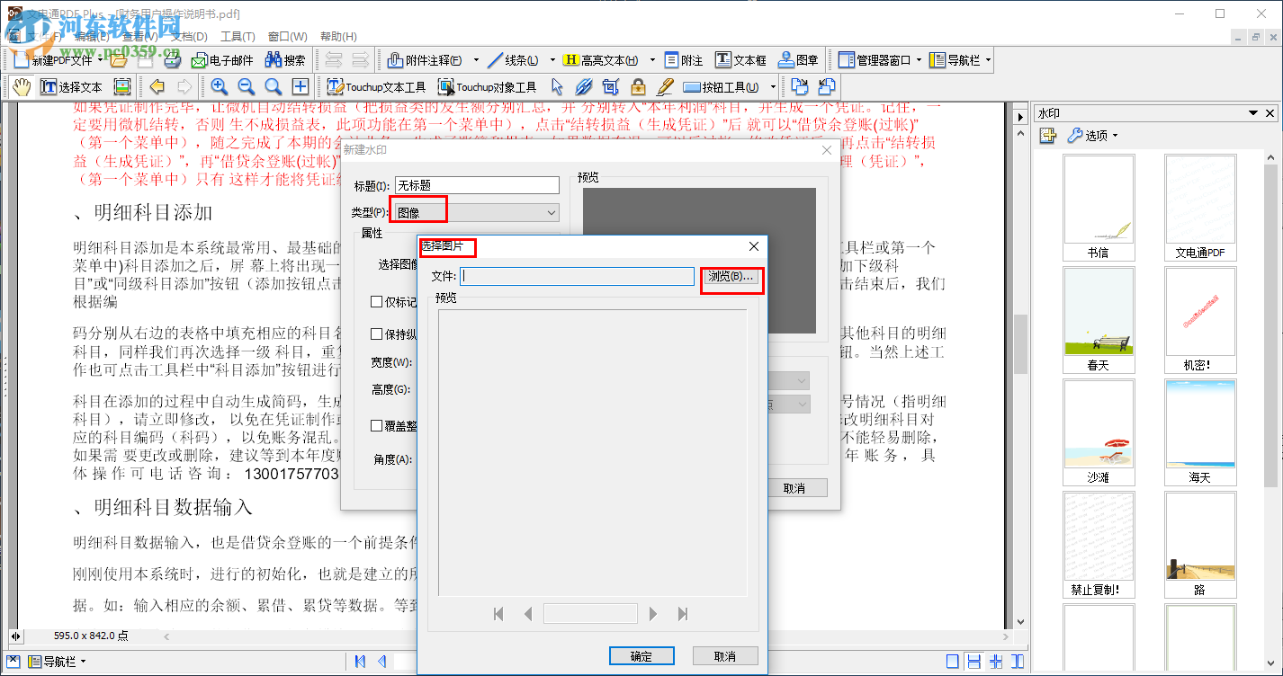The height and width of the screenshot is (676, 1283).
Task: Click the File (文件) path input field
Action: tap(577, 277)
